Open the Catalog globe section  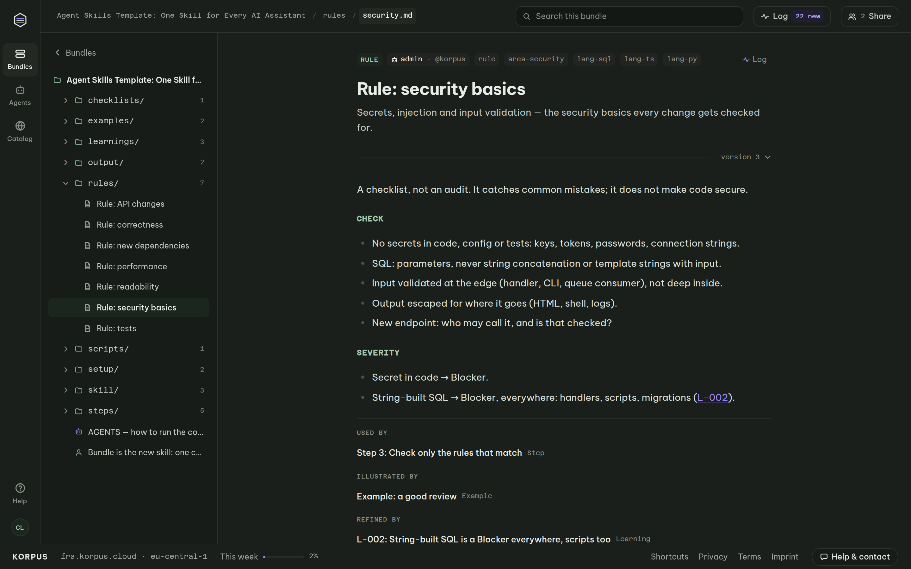tap(20, 131)
